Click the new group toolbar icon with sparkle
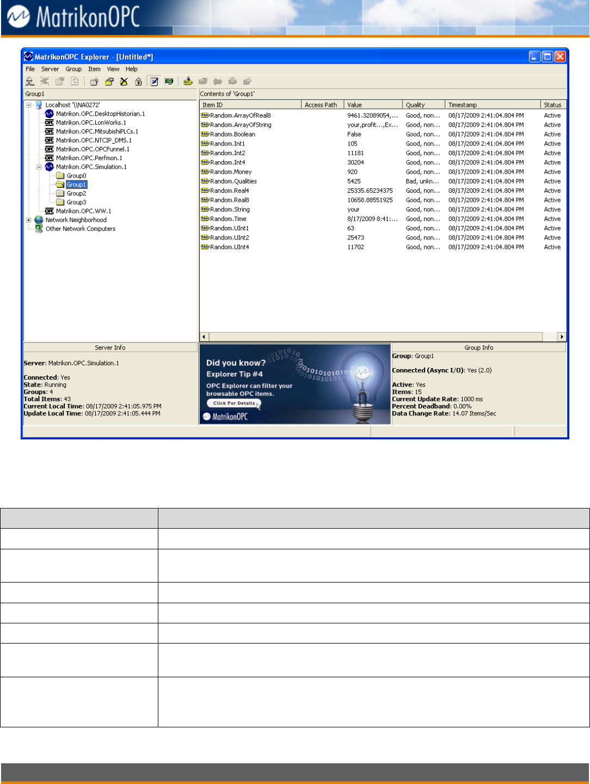The height and width of the screenshot is (784, 590). (94, 81)
